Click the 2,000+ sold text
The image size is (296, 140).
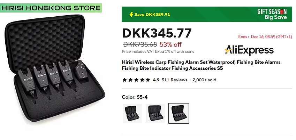click(204, 80)
